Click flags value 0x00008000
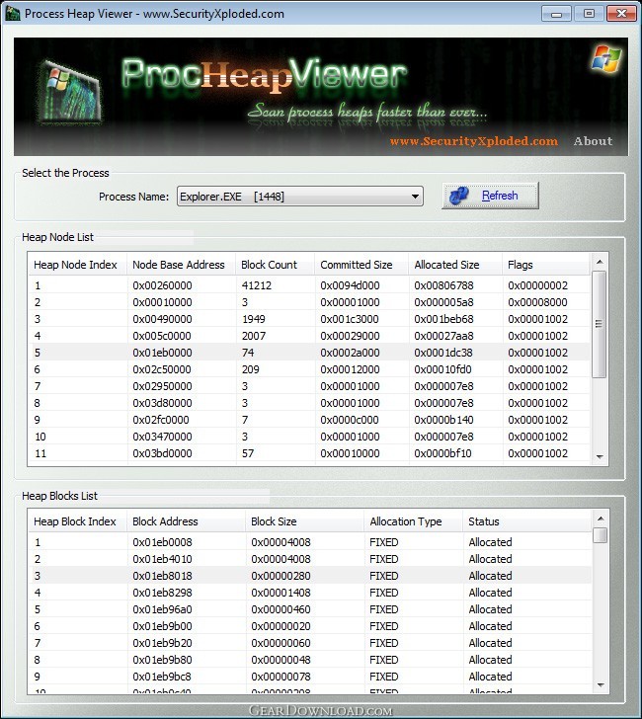The width and height of the screenshot is (642, 719). (537, 302)
